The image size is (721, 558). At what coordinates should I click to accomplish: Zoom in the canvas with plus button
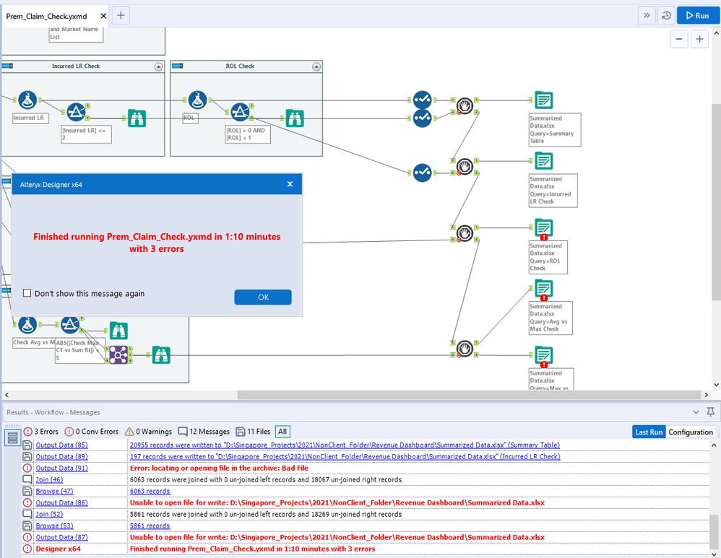[x=699, y=39]
